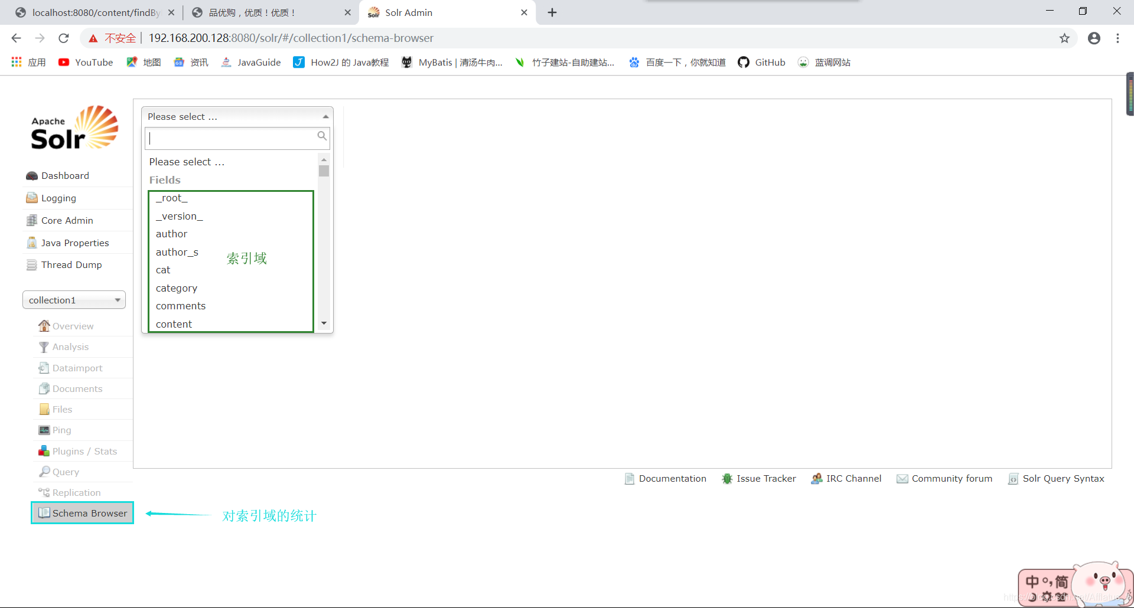
Task: Click the Community forum envelope icon
Action: pyautogui.click(x=902, y=479)
